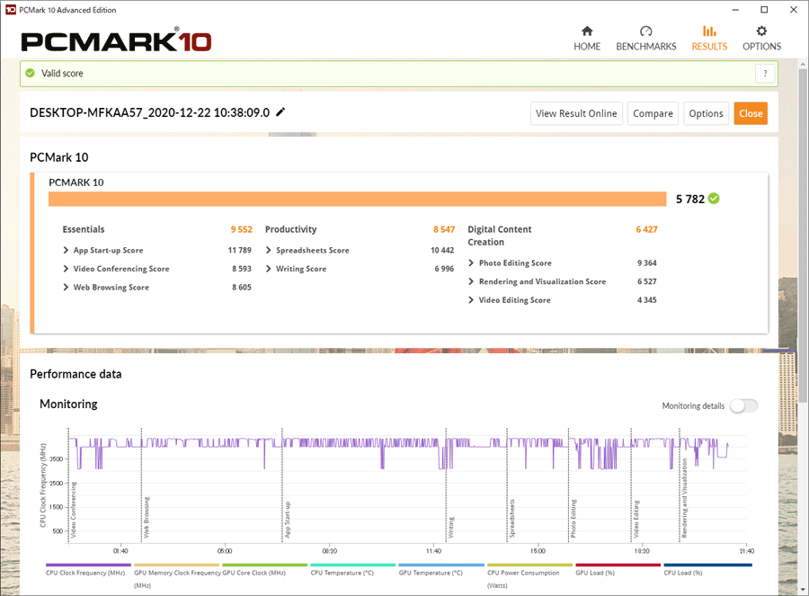The image size is (809, 596).
Task: Open the Home tab
Action: (x=587, y=39)
